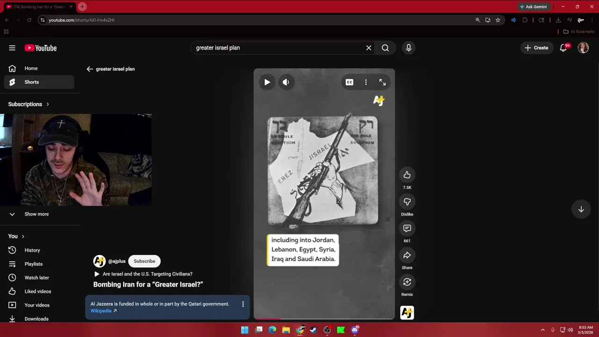Screen dimensions: 599x337
Task: Clear the search box with the X
Action: 369,48
